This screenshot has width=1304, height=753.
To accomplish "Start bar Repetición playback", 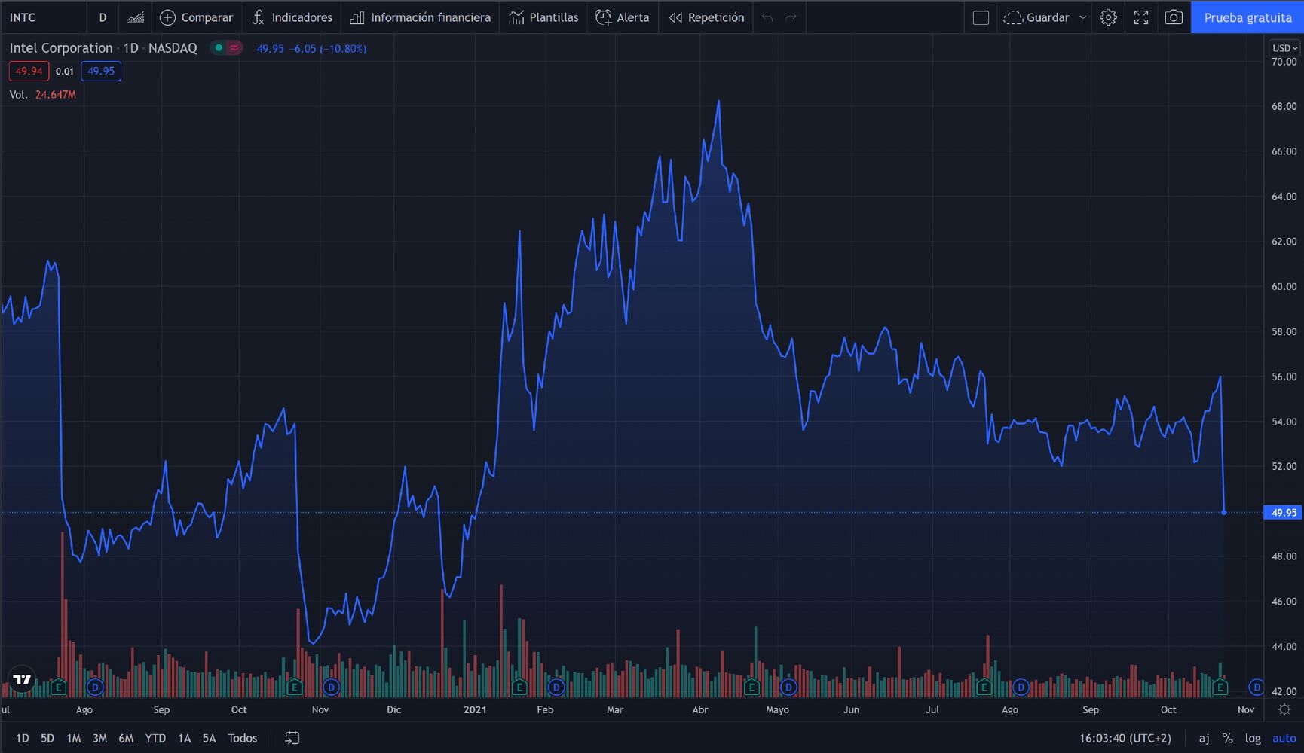I will click(706, 17).
